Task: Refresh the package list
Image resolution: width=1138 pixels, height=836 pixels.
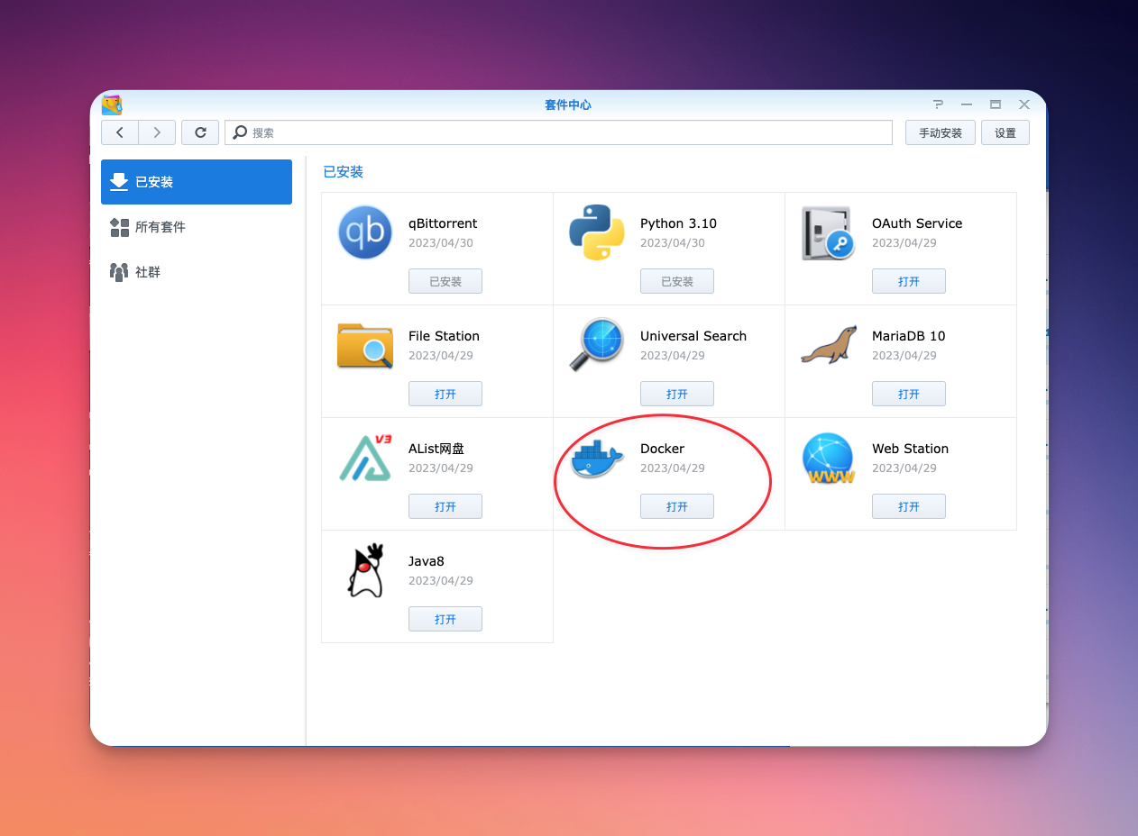Action: [x=200, y=132]
